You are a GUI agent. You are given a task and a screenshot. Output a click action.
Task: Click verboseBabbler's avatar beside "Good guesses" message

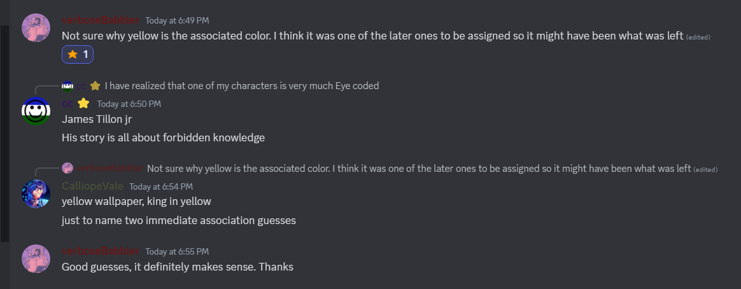(x=36, y=259)
